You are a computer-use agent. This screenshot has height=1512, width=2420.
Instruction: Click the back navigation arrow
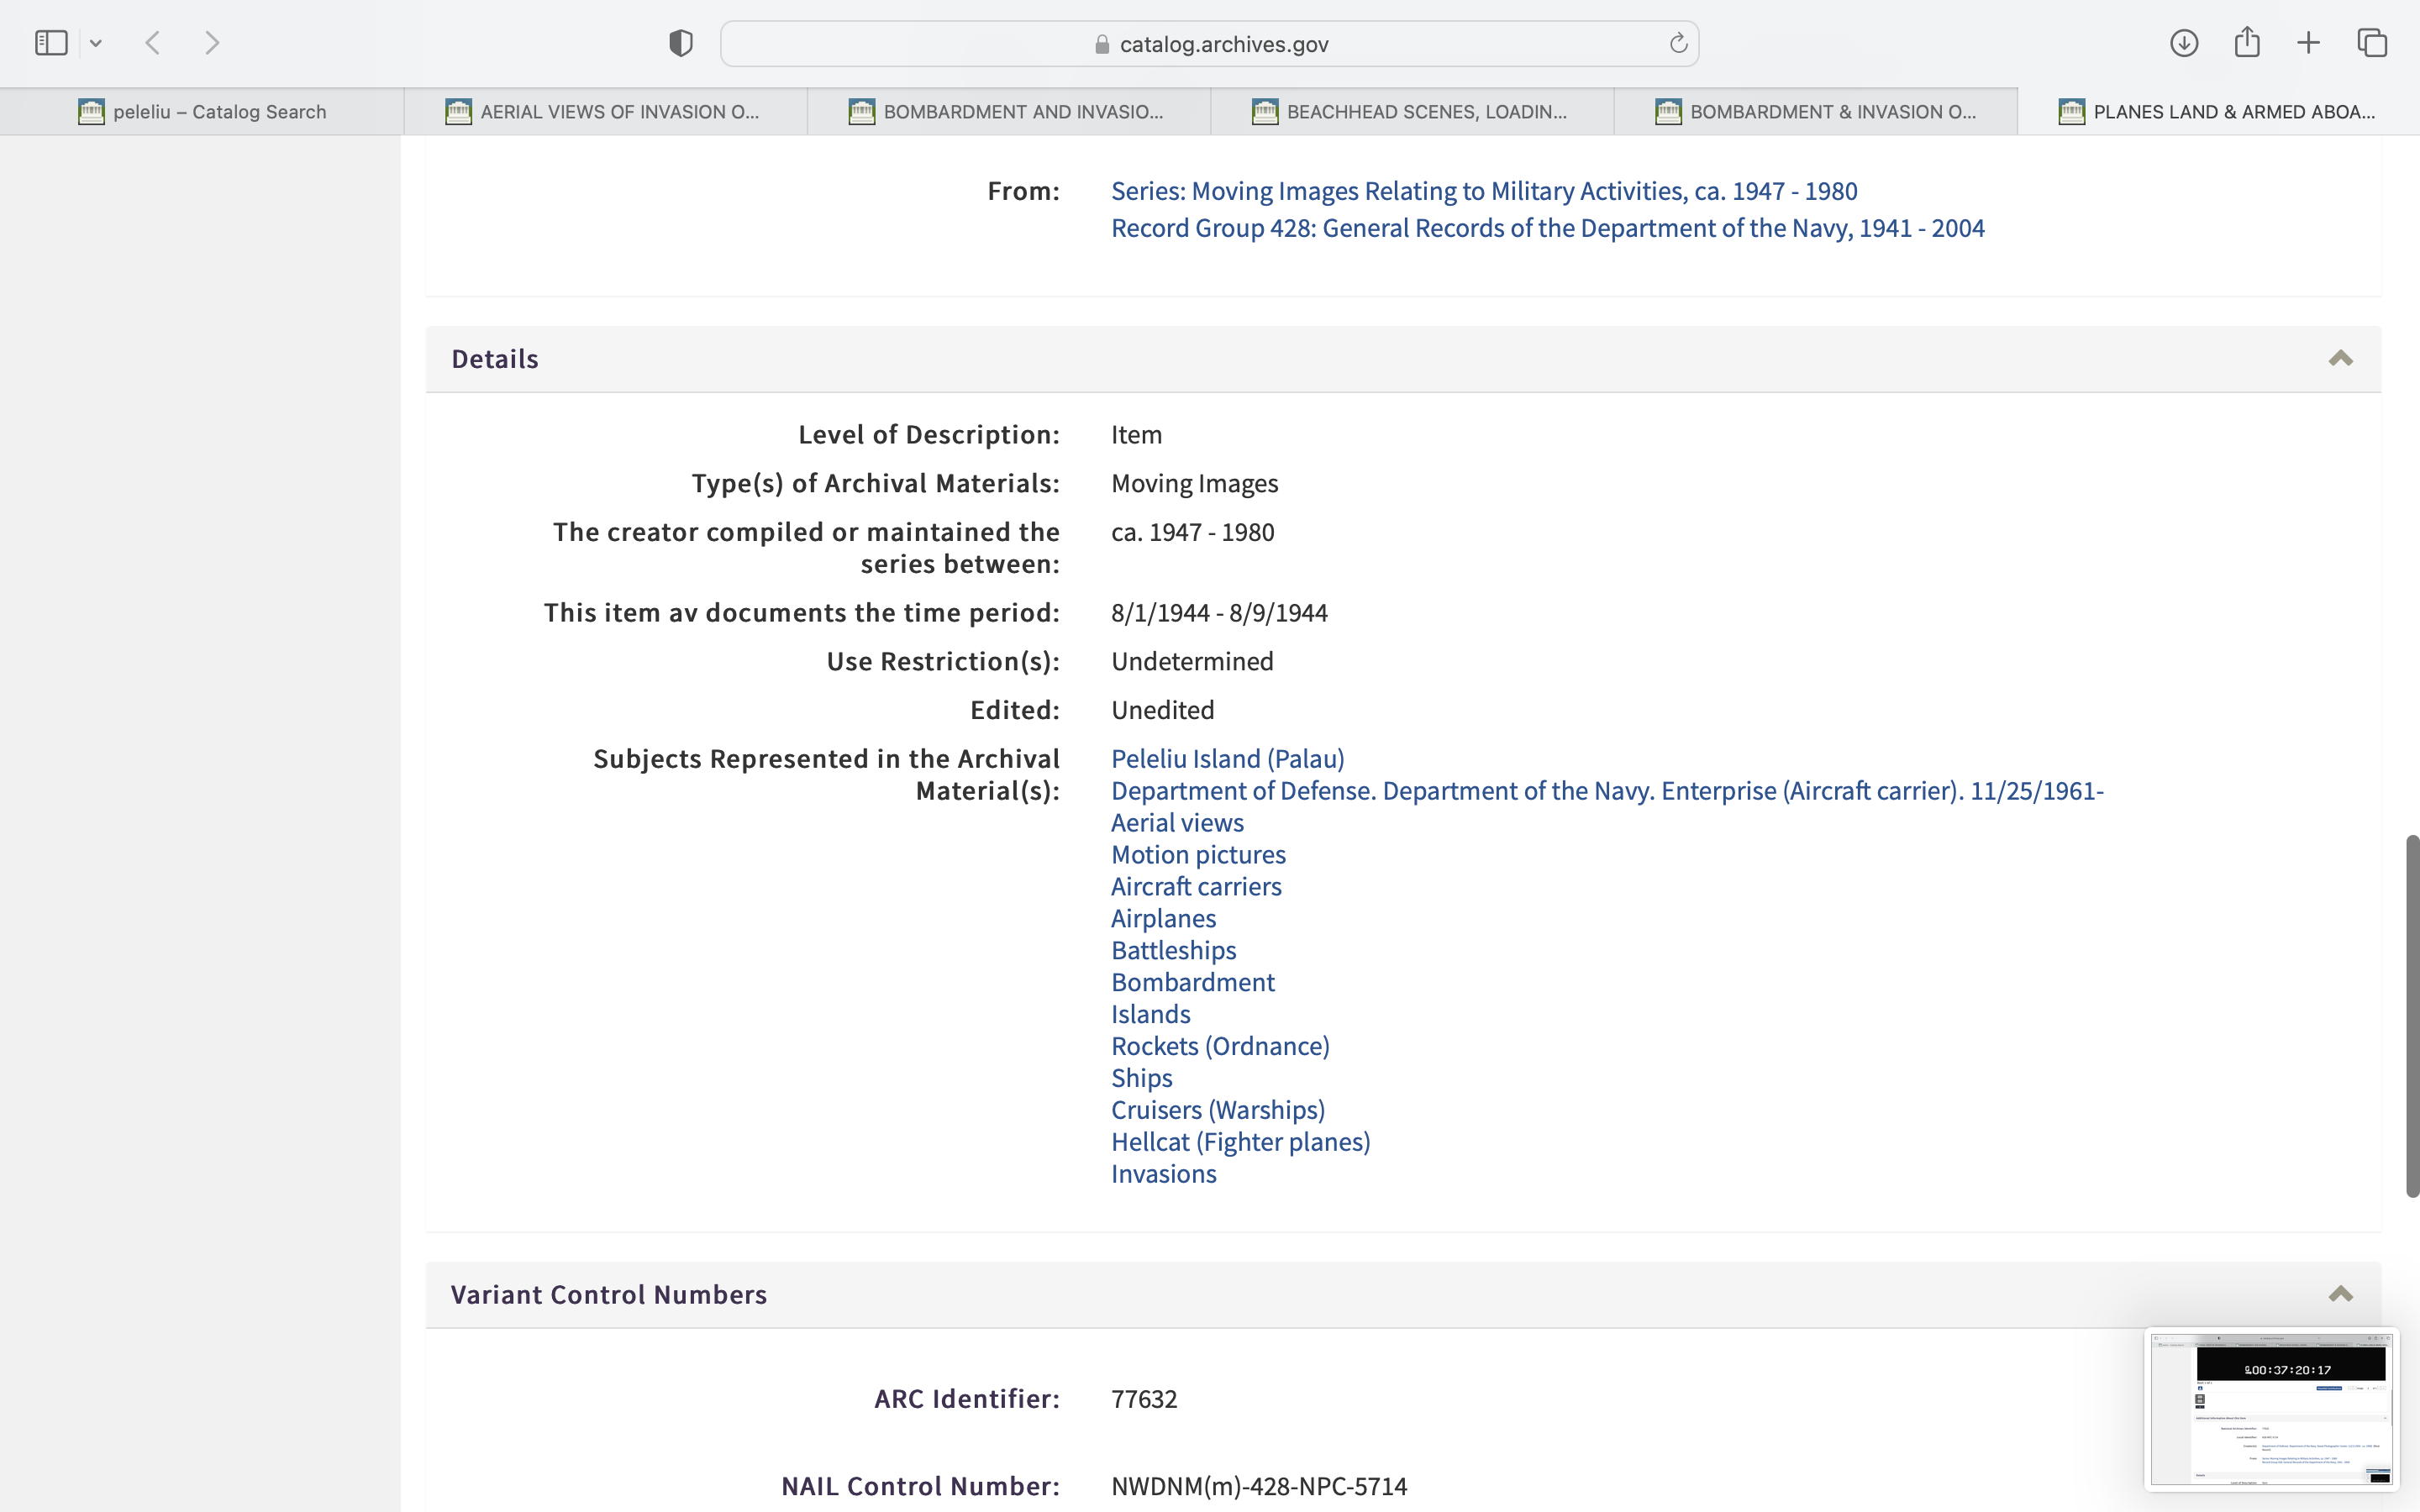tap(153, 43)
